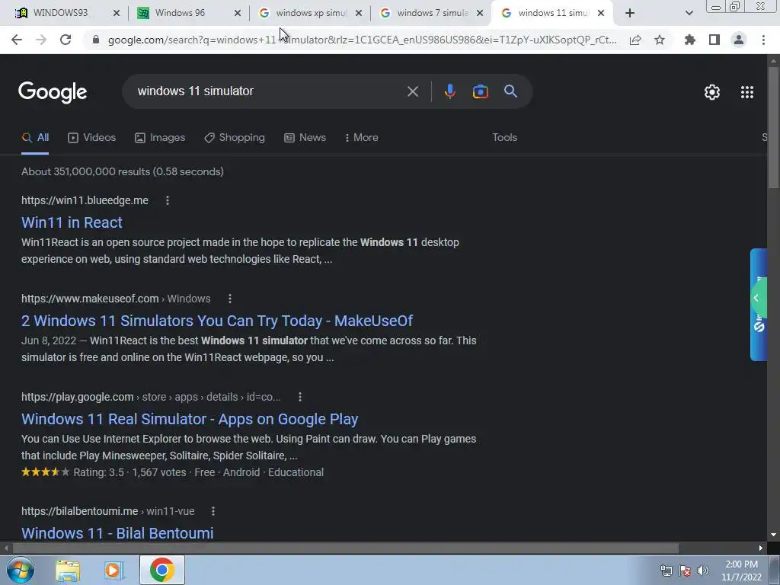The width and height of the screenshot is (780, 585).
Task: Open 2 Windows 11 Simulators MakeUseOf link
Action: [217, 321]
